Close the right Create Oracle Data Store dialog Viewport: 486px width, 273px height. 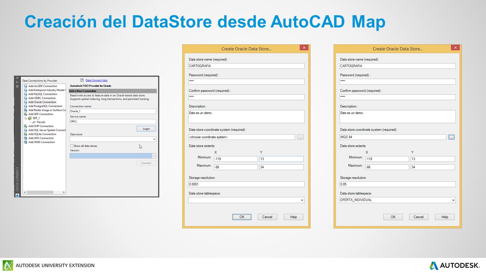[456, 48]
